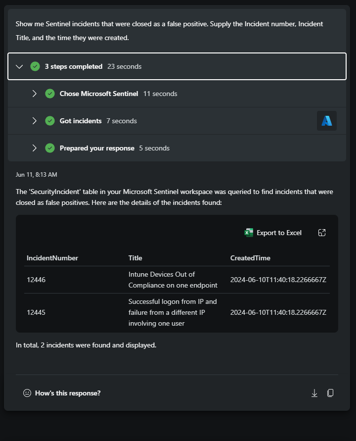Image resolution: width=356 pixels, height=441 pixels.
Task: Click Intune Devices Out of Compliance title
Action: (173, 280)
